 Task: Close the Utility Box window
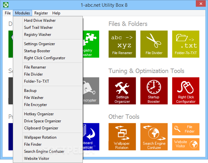(201, 4)
